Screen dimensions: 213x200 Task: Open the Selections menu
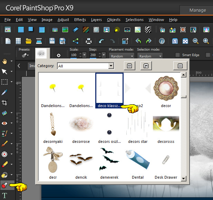(134, 20)
